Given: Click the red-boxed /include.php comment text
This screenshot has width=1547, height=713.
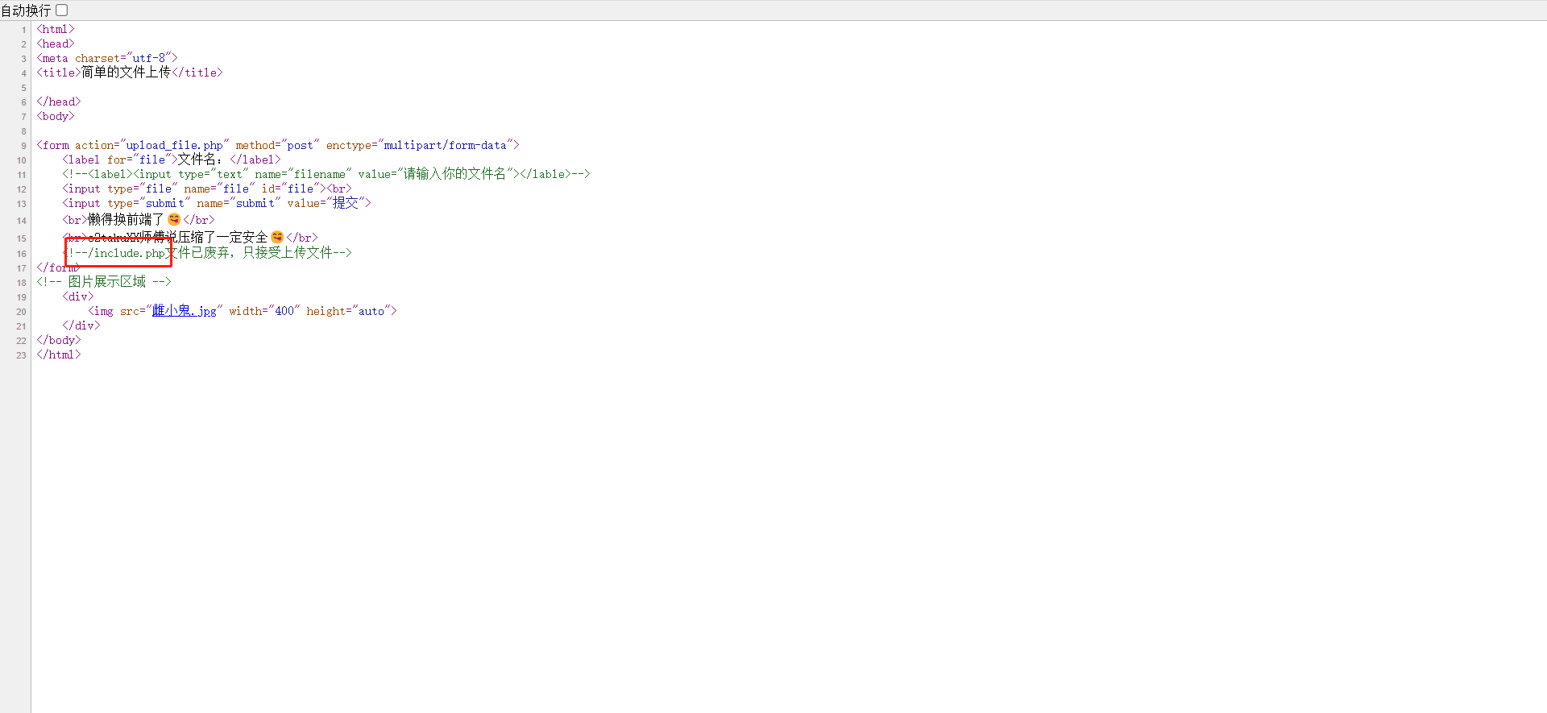Looking at the screenshot, I should (x=121, y=253).
